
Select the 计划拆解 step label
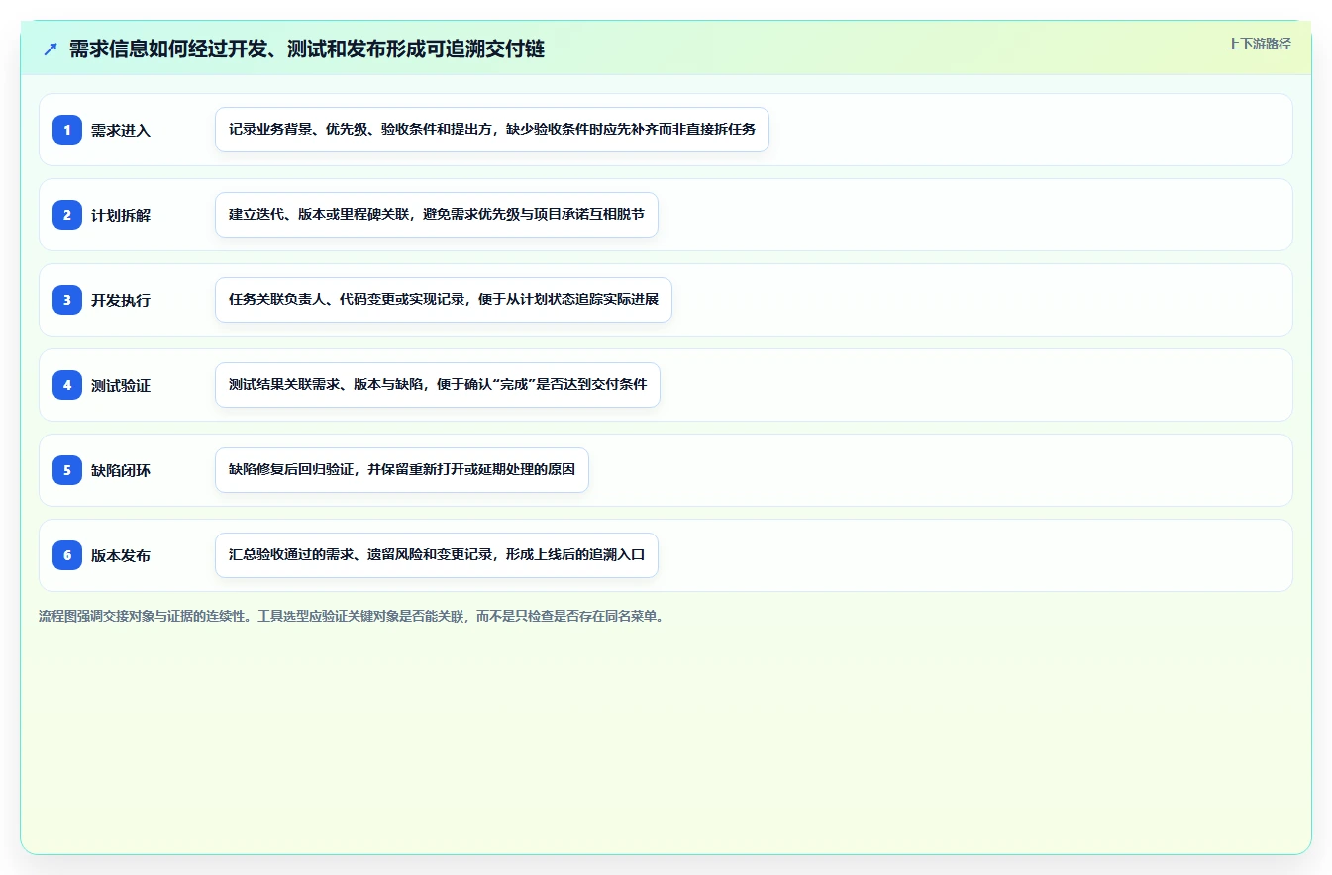[x=121, y=215]
